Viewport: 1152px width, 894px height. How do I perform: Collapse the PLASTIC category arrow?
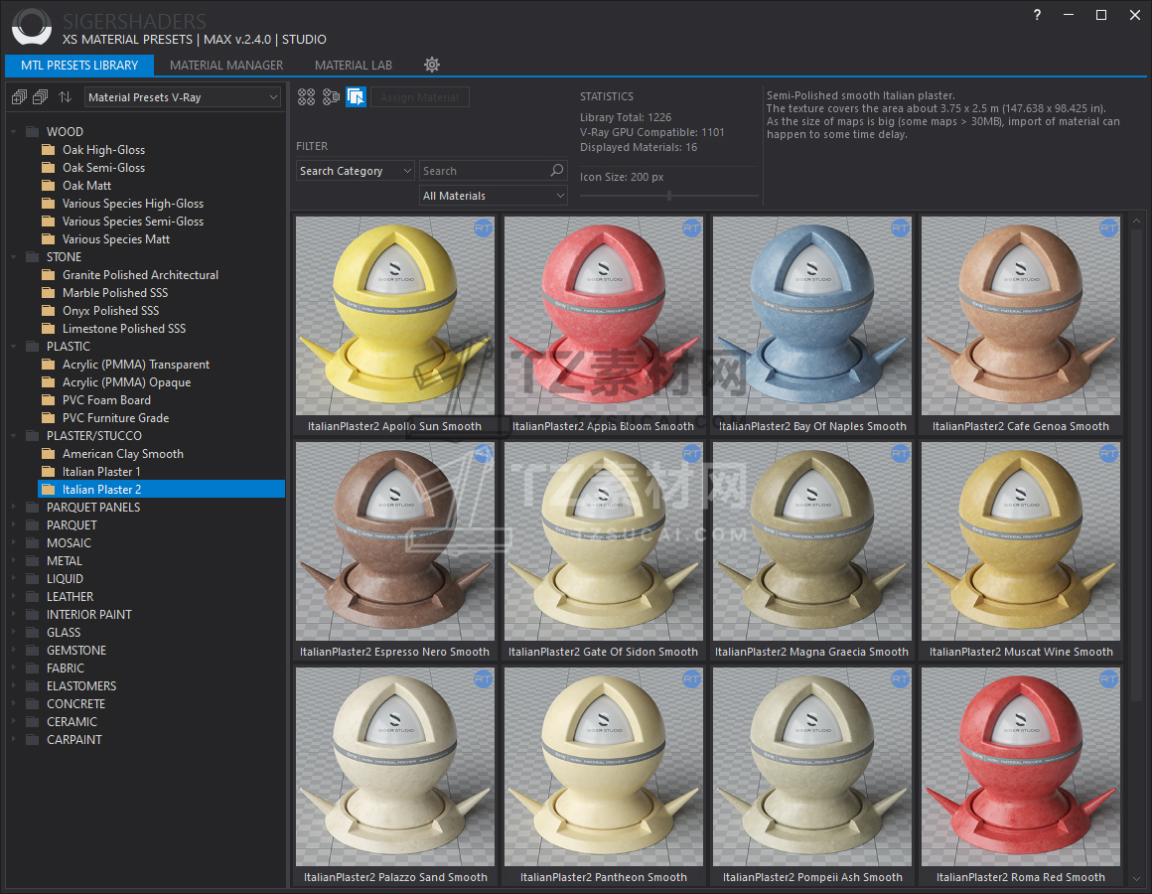point(14,347)
